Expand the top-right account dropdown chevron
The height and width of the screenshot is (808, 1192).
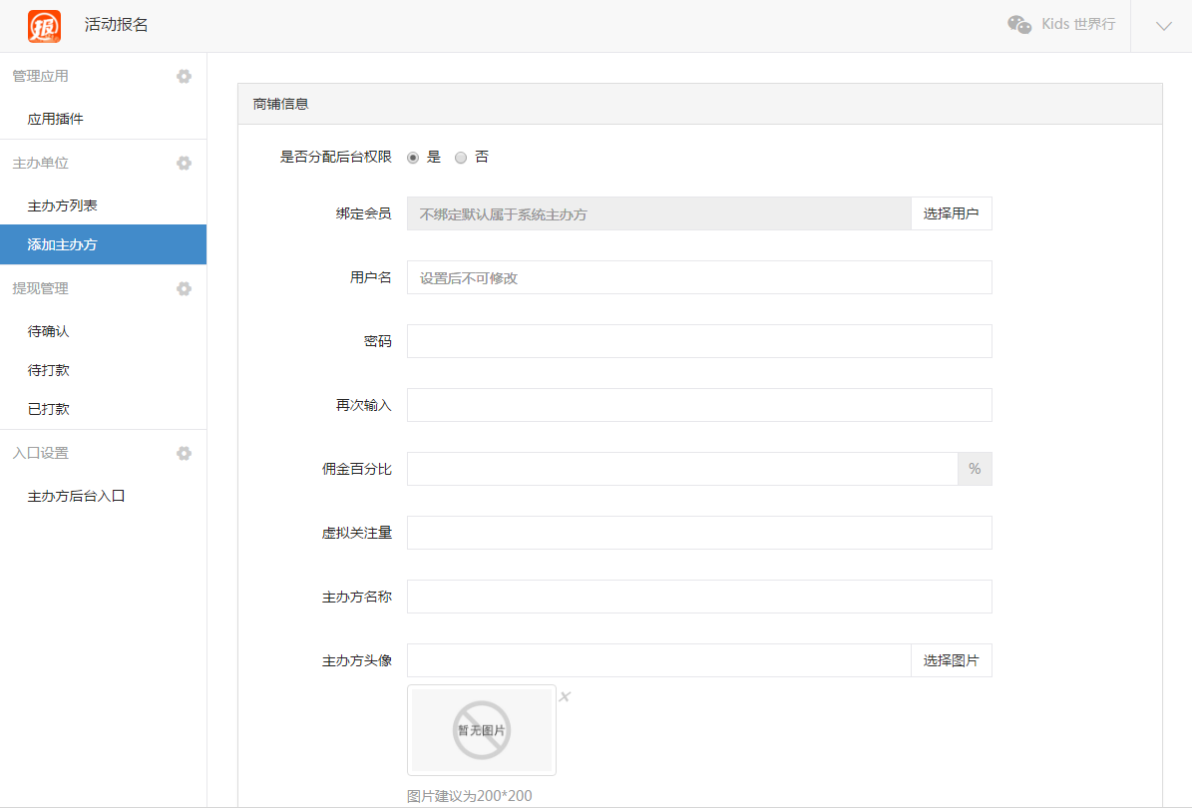click(x=1163, y=26)
